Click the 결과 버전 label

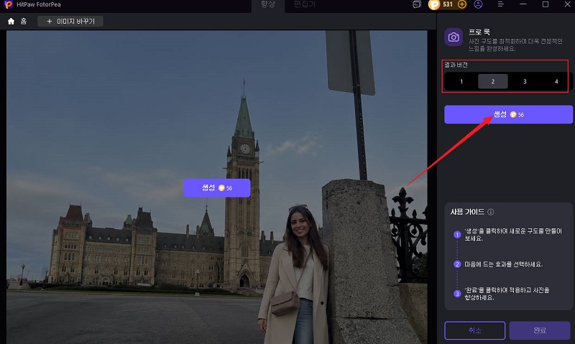pyautogui.click(x=456, y=65)
